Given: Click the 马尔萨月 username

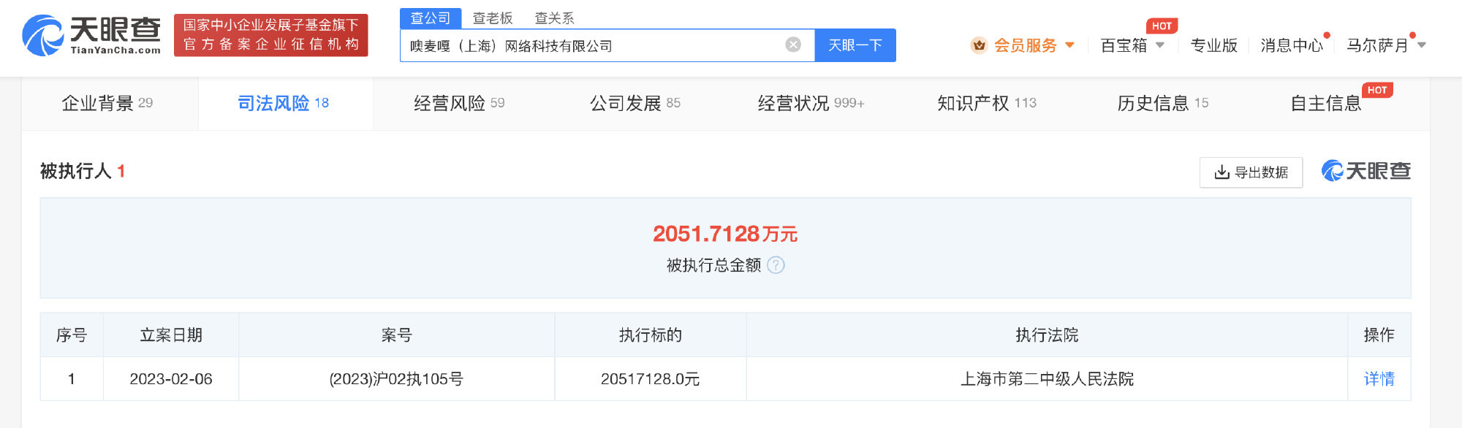Looking at the screenshot, I should (x=1378, y=45).
